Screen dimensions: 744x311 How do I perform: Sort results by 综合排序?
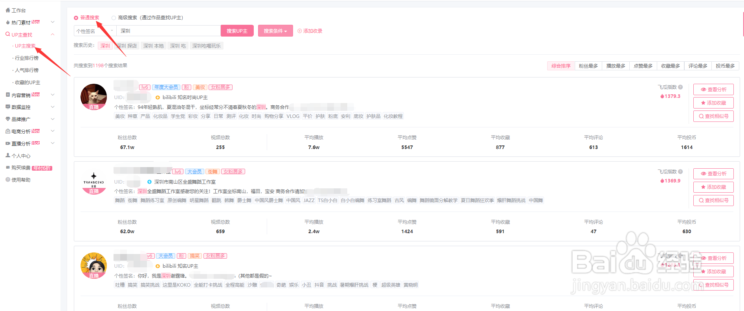point(561,66)
